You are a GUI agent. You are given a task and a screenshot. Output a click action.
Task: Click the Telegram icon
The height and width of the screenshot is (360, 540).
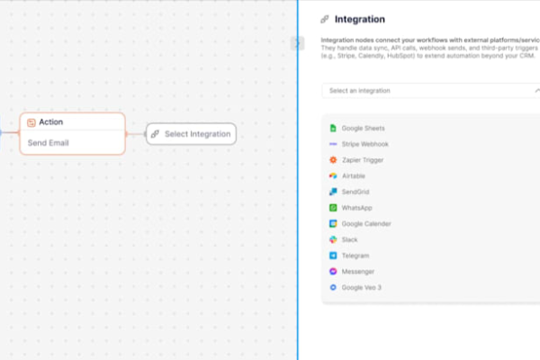pos(333,256)
